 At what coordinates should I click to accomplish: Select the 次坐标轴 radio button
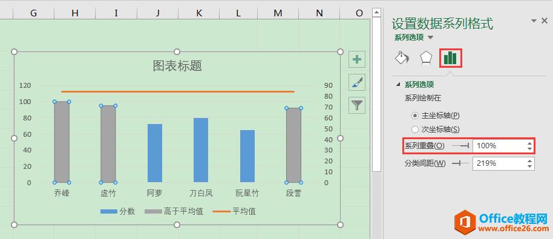click(x=415, y=129)
